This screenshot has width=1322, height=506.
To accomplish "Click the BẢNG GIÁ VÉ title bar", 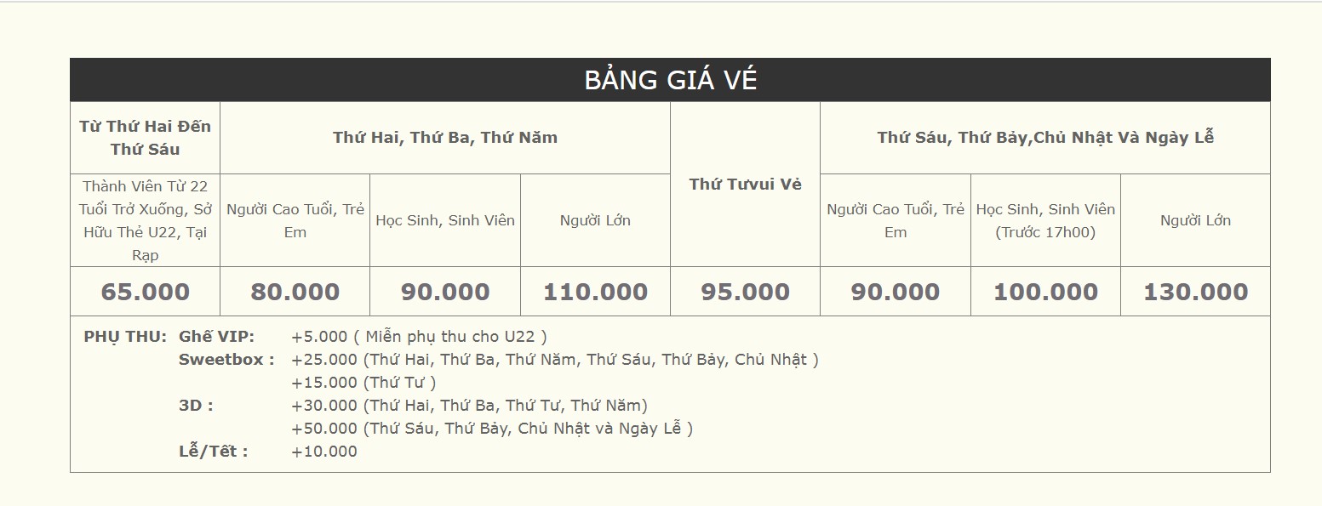I will (670, 80).
